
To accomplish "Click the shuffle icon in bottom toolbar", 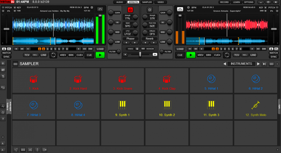I will 30,149.
